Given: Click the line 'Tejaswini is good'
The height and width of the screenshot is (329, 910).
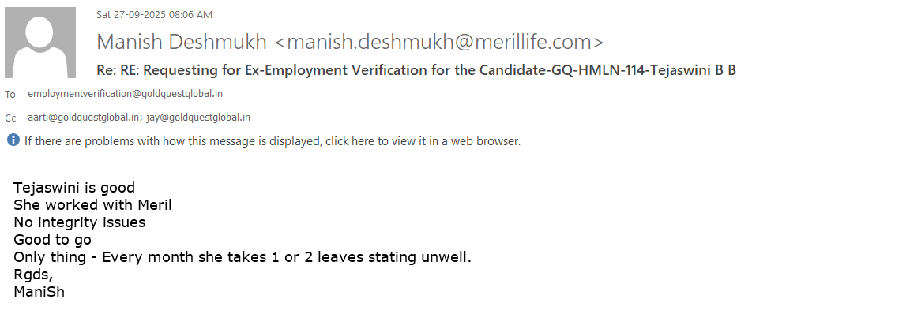Looking at the screenshot, I should point(74,188).
